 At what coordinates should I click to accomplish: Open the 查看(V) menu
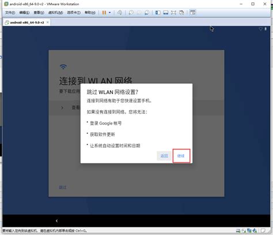[39, 13]
